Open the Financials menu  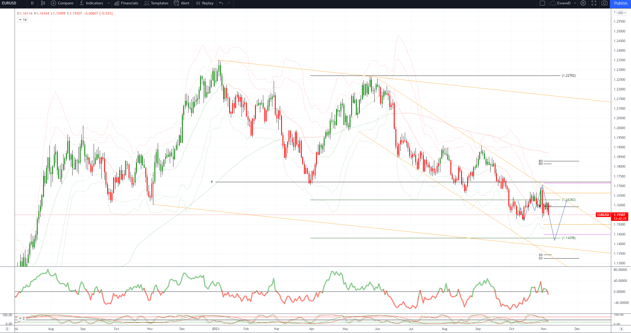pyautogui.click(x=126, y=3)
